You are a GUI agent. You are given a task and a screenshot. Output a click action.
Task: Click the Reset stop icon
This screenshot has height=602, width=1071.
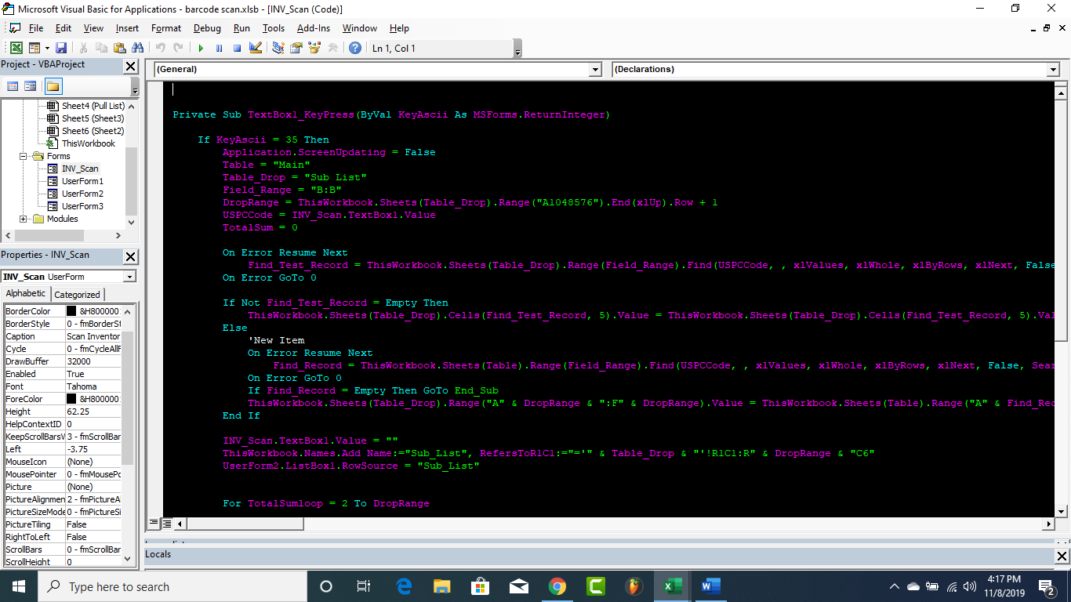click(237, 48)
